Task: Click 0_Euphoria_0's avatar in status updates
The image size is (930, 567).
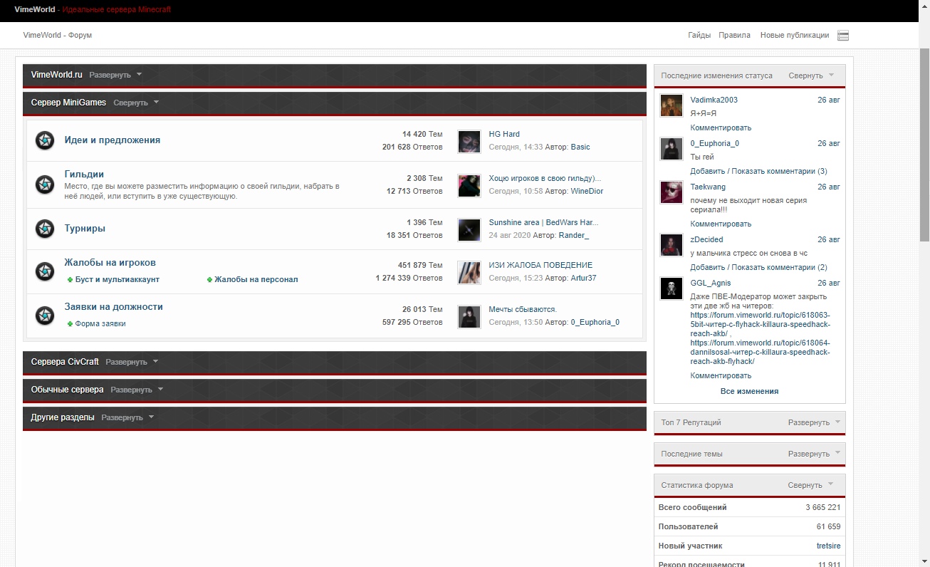Action: point(672,149)
